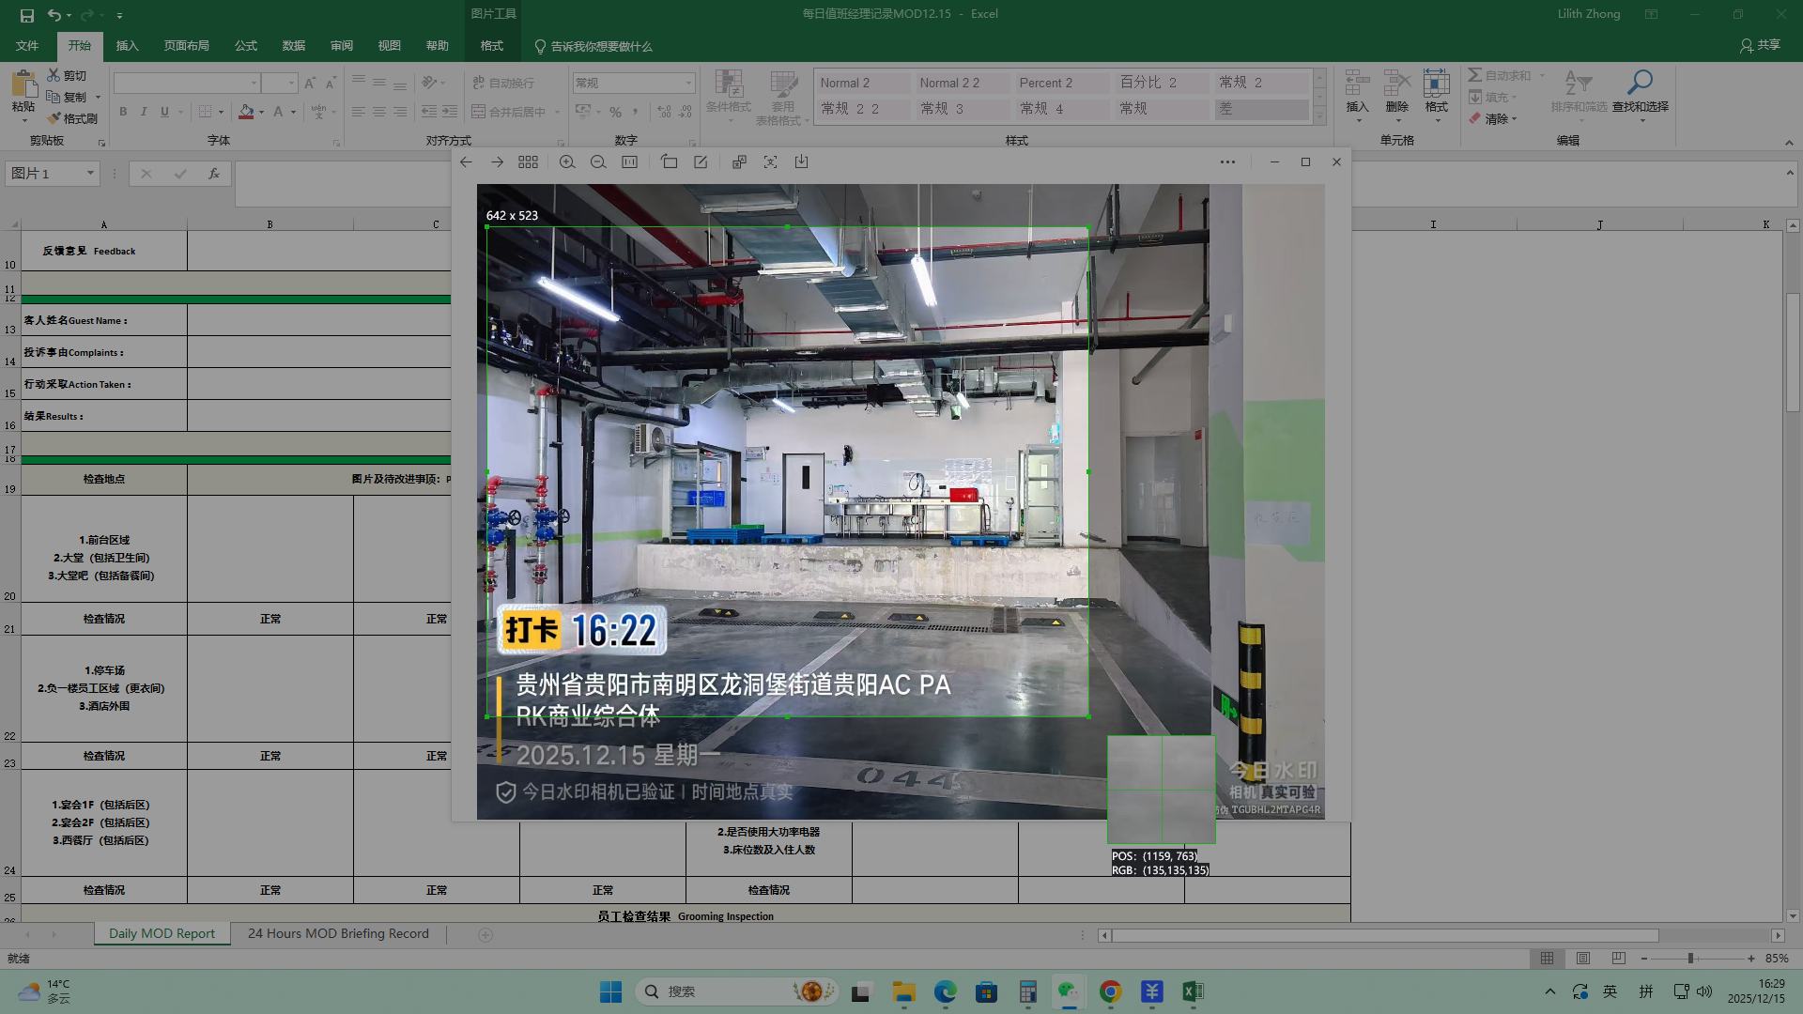This screenshot has width=1803, height=1014.
Task: Open the image edit pencil tool
Action: click(701, 162)
